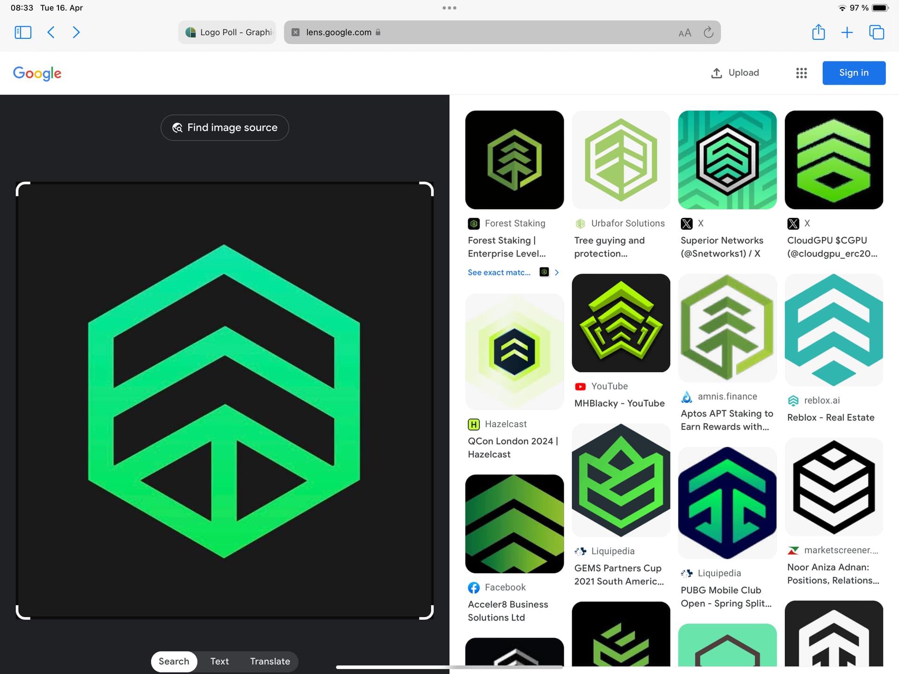The height and width of the screenshot is (674, 899).
Task: Open the See exact matches link
Action: [499, 272]
